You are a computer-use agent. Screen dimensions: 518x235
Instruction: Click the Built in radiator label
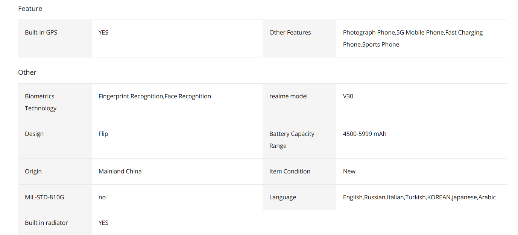pos(46,223)
